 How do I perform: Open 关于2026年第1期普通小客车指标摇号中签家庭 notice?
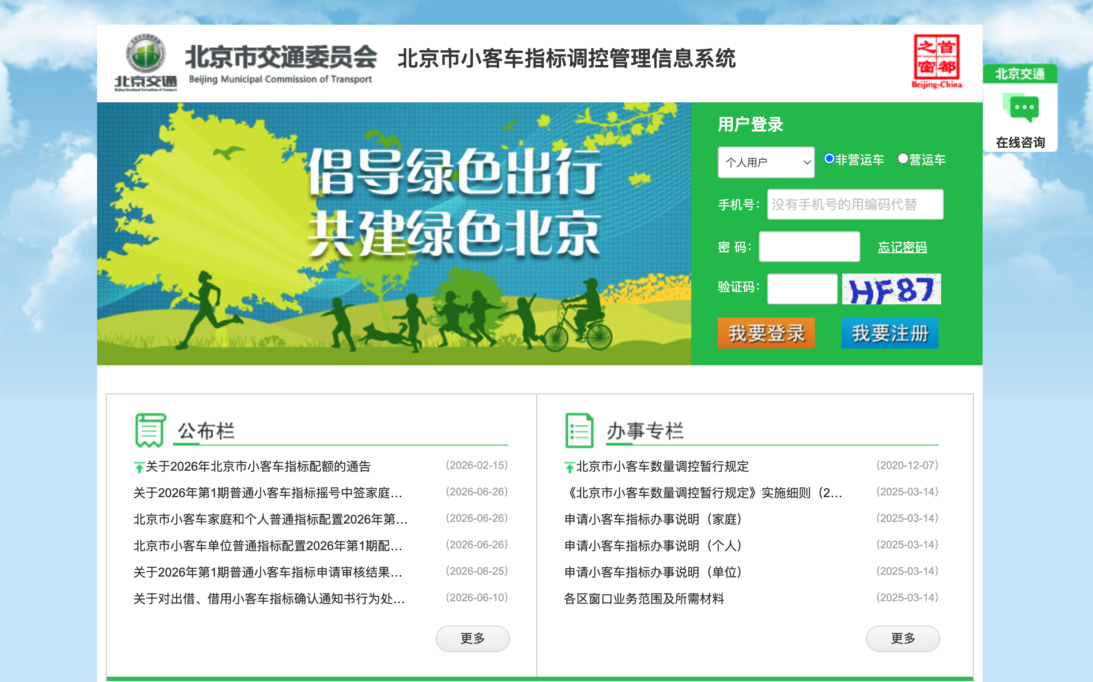click(x=268, y=493)
